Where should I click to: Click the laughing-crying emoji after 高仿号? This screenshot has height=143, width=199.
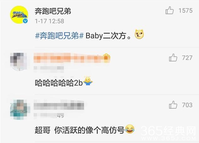(130, 129)
